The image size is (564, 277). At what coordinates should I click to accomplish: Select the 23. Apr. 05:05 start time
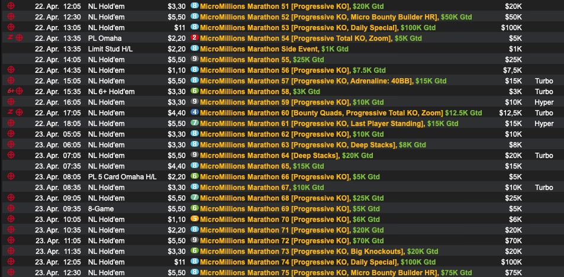pos(57,134)
